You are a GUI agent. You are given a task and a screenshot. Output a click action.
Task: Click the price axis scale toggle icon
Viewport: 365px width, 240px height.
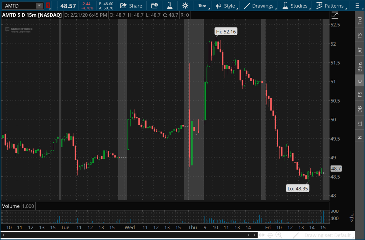(x=335, y=15)
